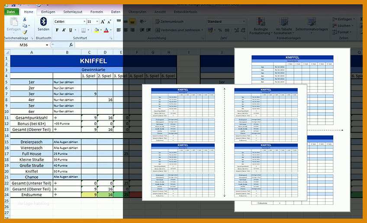Open the Verbinden und zentrieren dropdown arrow
Image resolution: width=367 pixels, height=223 pixels.
tap(202, 30)
